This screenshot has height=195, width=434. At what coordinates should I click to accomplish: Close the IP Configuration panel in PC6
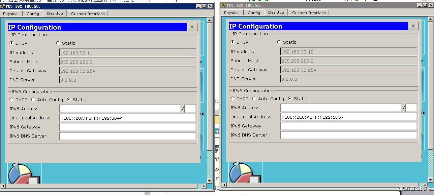[413, 26]
